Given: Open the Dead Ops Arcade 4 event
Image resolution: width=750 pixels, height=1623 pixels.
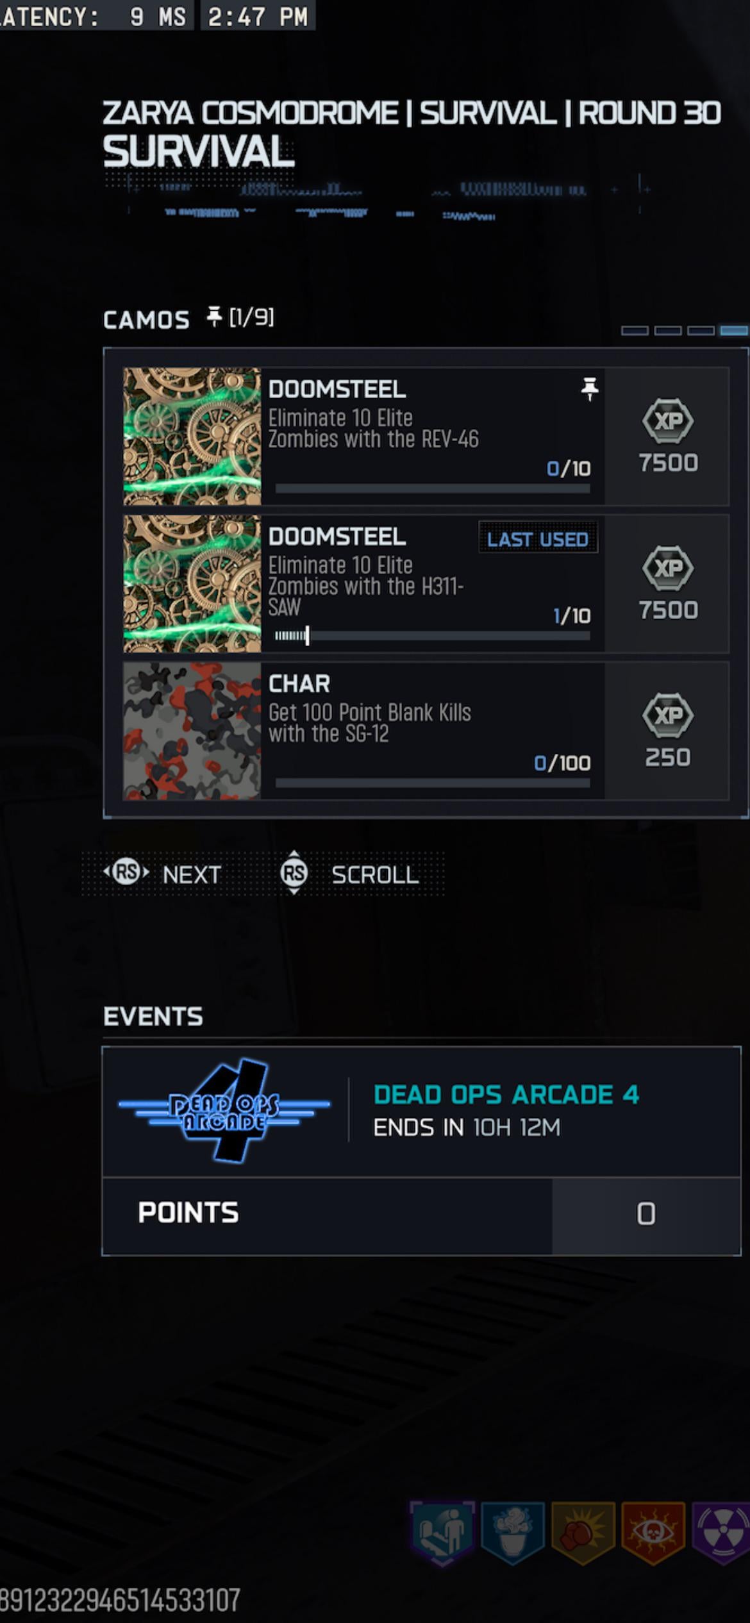Looking at the screenshot, I should tap(422, 1112).
